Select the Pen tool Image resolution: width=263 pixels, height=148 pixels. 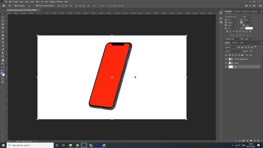3,49
